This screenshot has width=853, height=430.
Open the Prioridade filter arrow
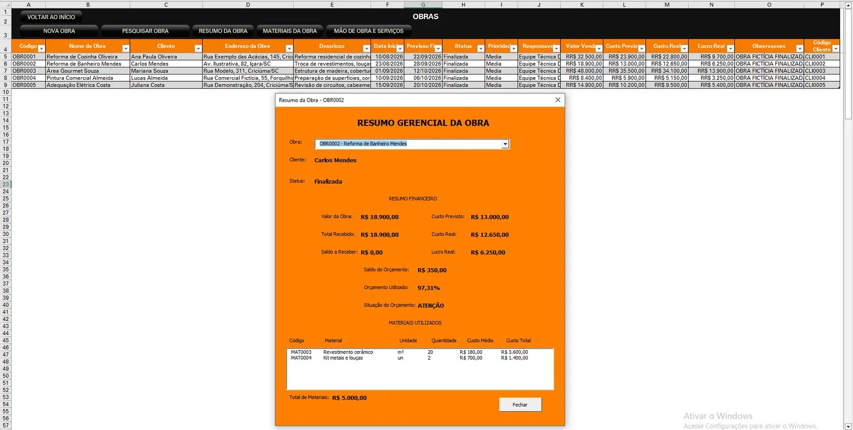[514, 49]
